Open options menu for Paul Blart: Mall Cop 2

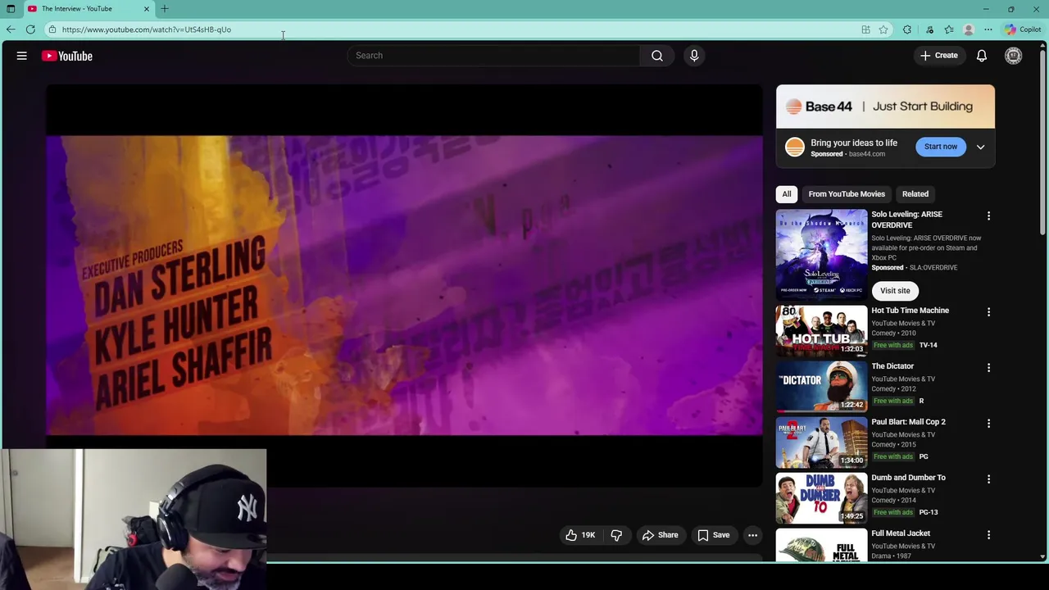click(988, 424)
